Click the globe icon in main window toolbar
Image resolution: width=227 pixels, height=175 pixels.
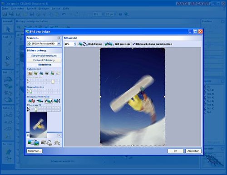[126, 15]
